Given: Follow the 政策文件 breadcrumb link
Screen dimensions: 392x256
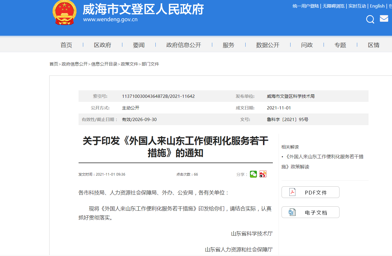Looking at the screenshot, I should point(129,64).
